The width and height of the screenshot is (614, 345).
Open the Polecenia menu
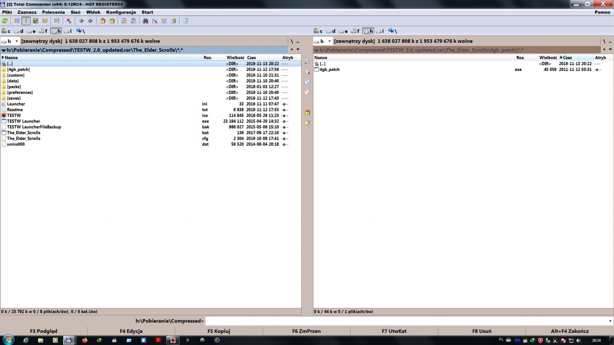pyautogui.click(x=53, y=12)
